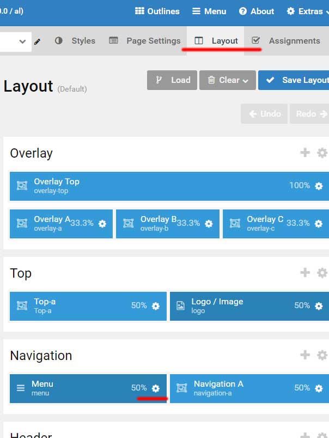Open the Extras dropdown menu
The height and width of the screenshot is (438, 329).
(x=308, y=11)
